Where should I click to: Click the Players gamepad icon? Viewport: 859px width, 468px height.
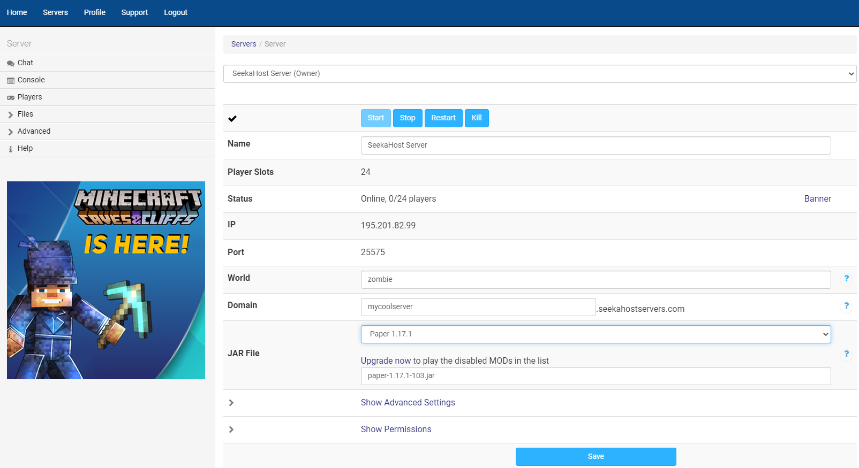click(x=11, y=97)
